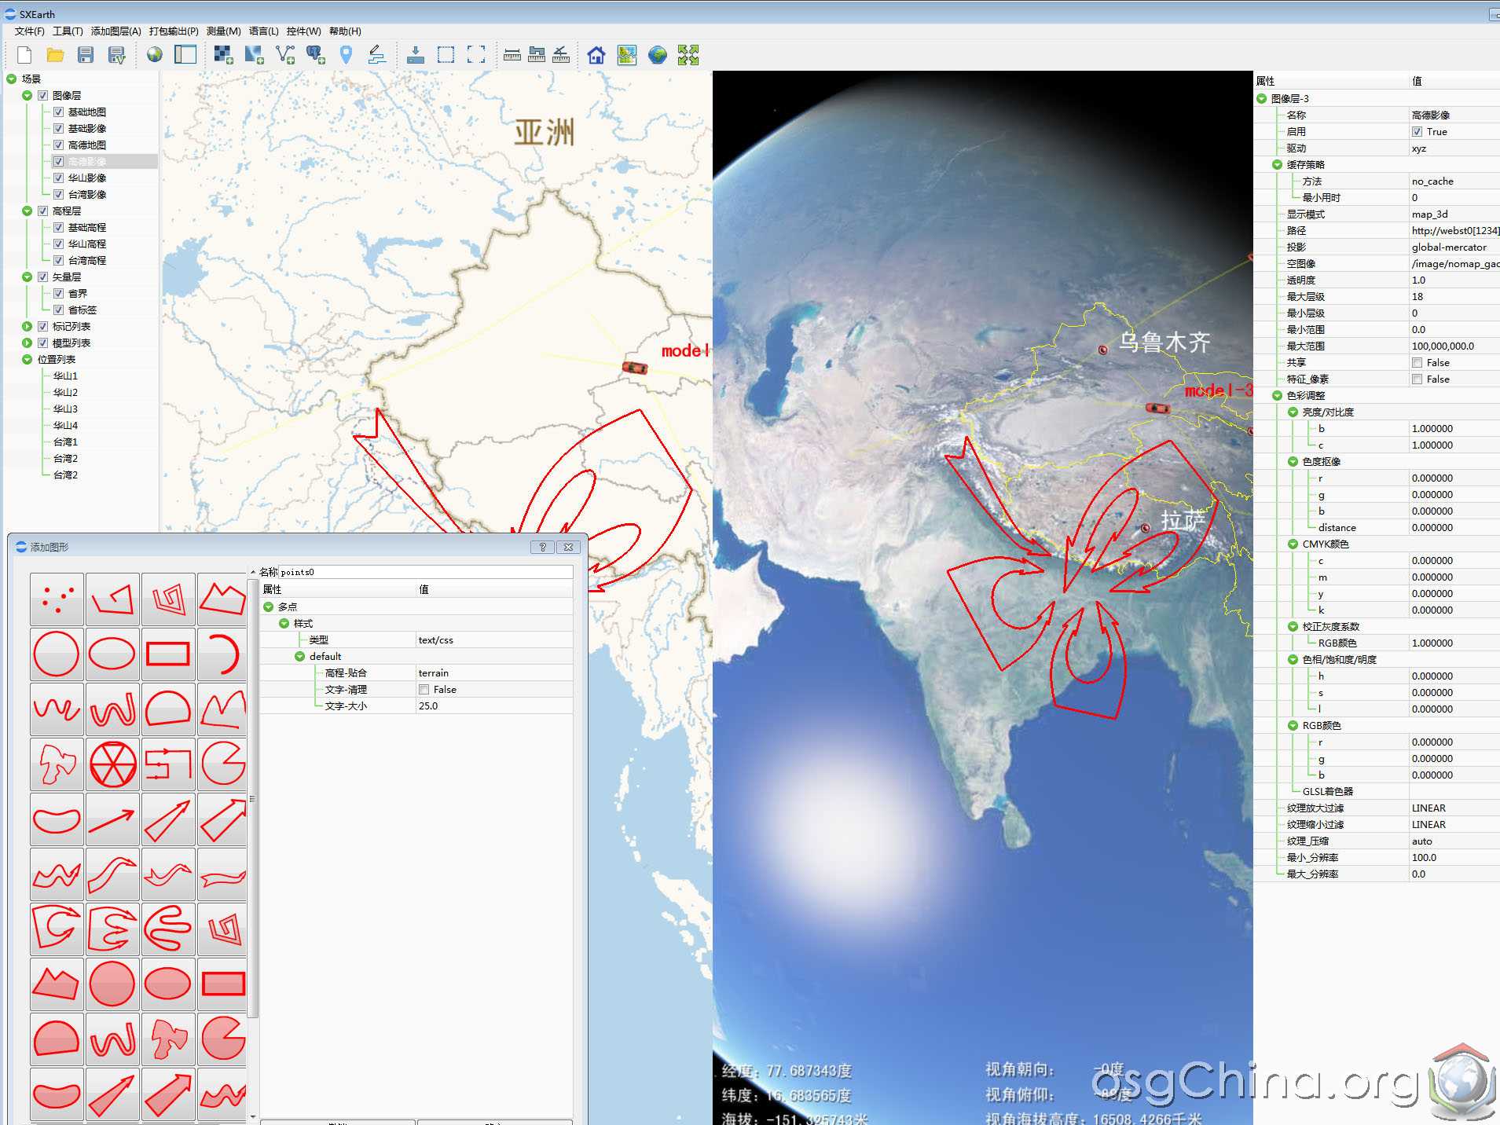1500x1125 pixels.
Task: Expand the 标记列表 tree node
Action: pos(28,327)
